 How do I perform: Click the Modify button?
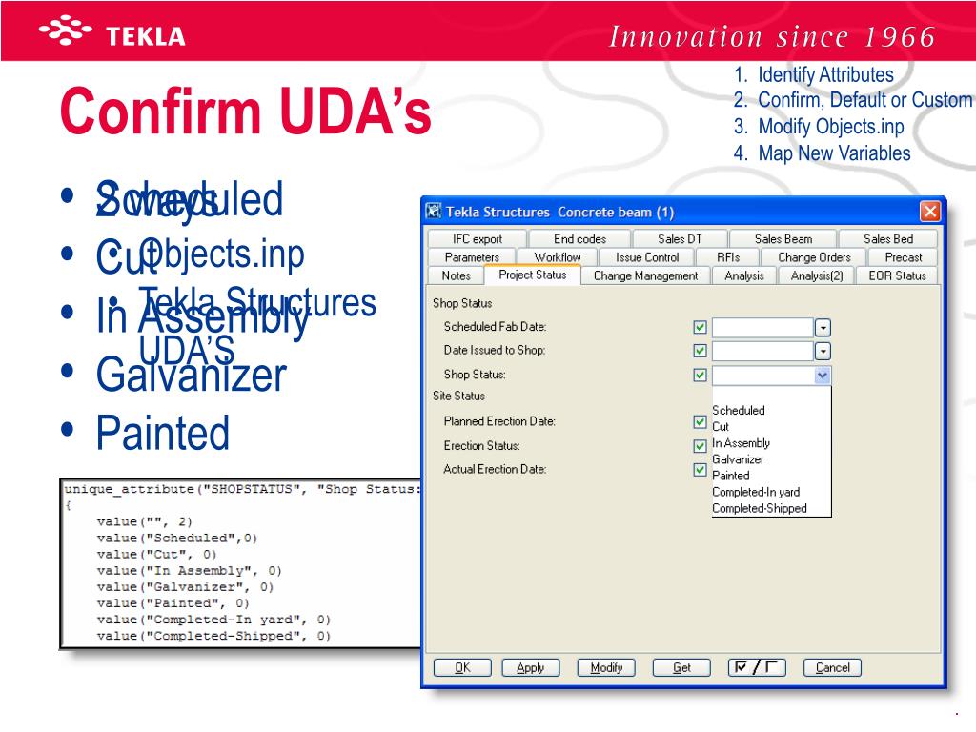606,667
